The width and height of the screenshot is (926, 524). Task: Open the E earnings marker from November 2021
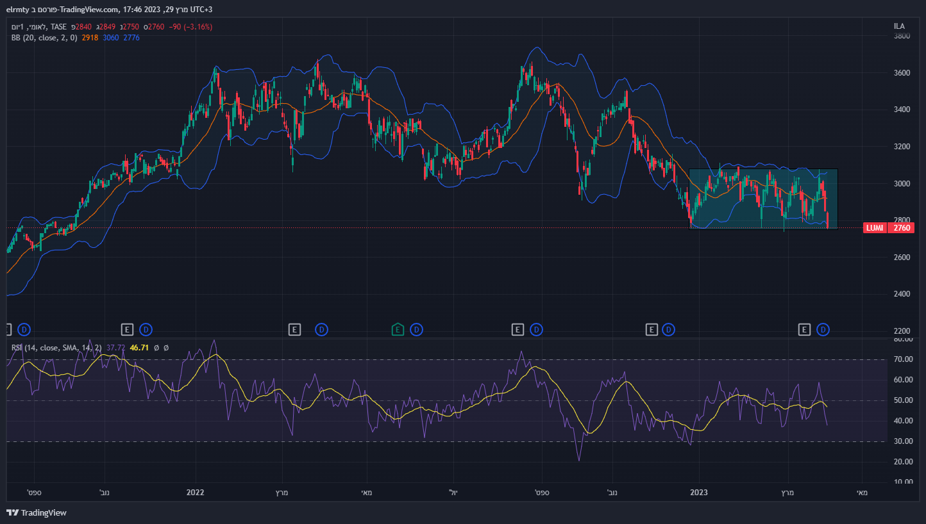click(127, 329)
